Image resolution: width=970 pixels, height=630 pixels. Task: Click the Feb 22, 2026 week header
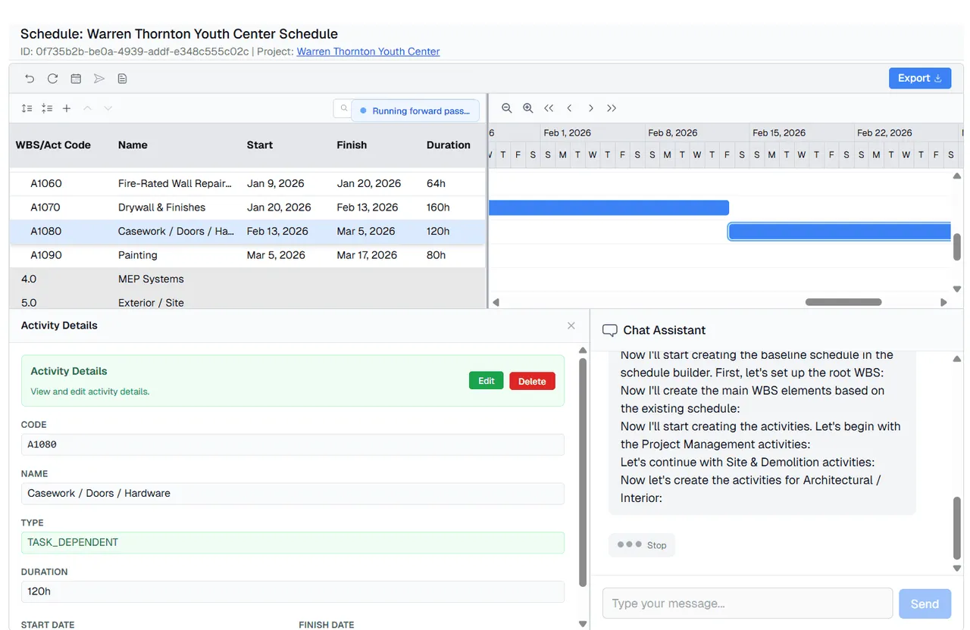pos(906,133)
